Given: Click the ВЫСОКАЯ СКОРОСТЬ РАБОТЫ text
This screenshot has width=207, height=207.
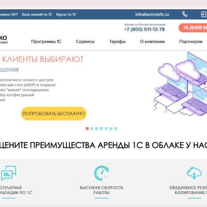Looking at the screenshot, I should pyautogui.click(x=101, y=190).
